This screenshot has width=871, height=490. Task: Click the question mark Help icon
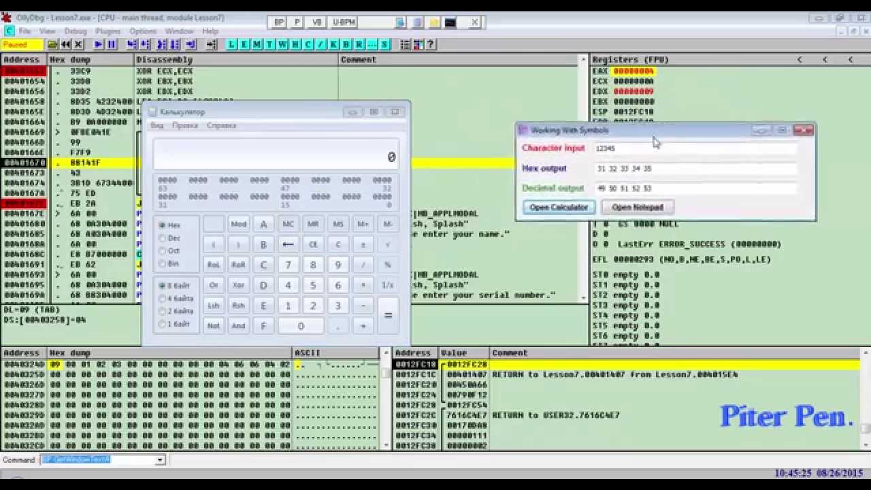point(431,44)
